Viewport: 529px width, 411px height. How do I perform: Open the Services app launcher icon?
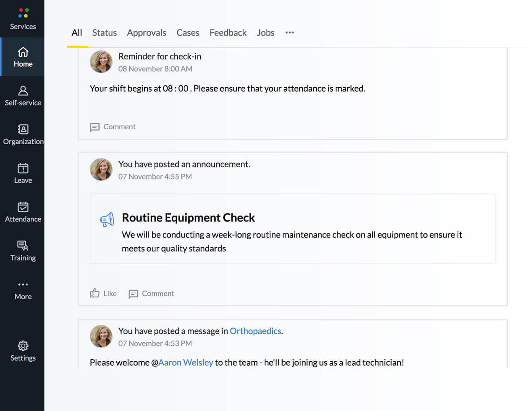[23, 13]
